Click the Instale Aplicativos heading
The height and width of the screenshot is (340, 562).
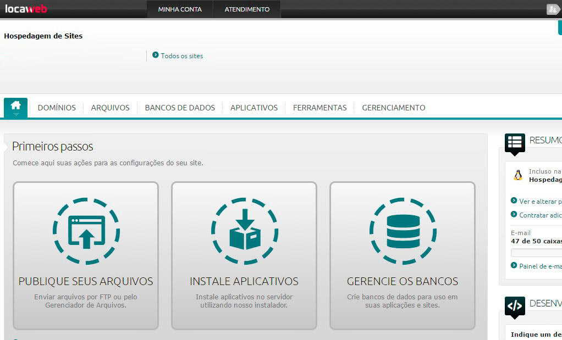244,281
